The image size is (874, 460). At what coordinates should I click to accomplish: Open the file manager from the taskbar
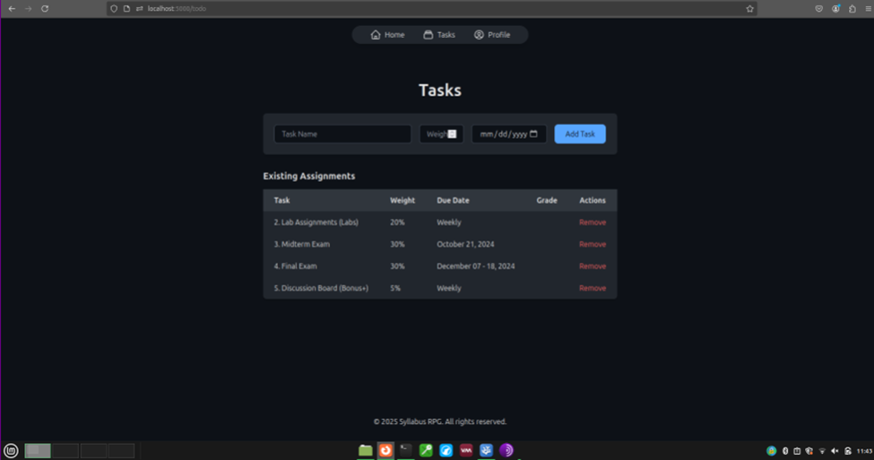[x=365, y=450]
